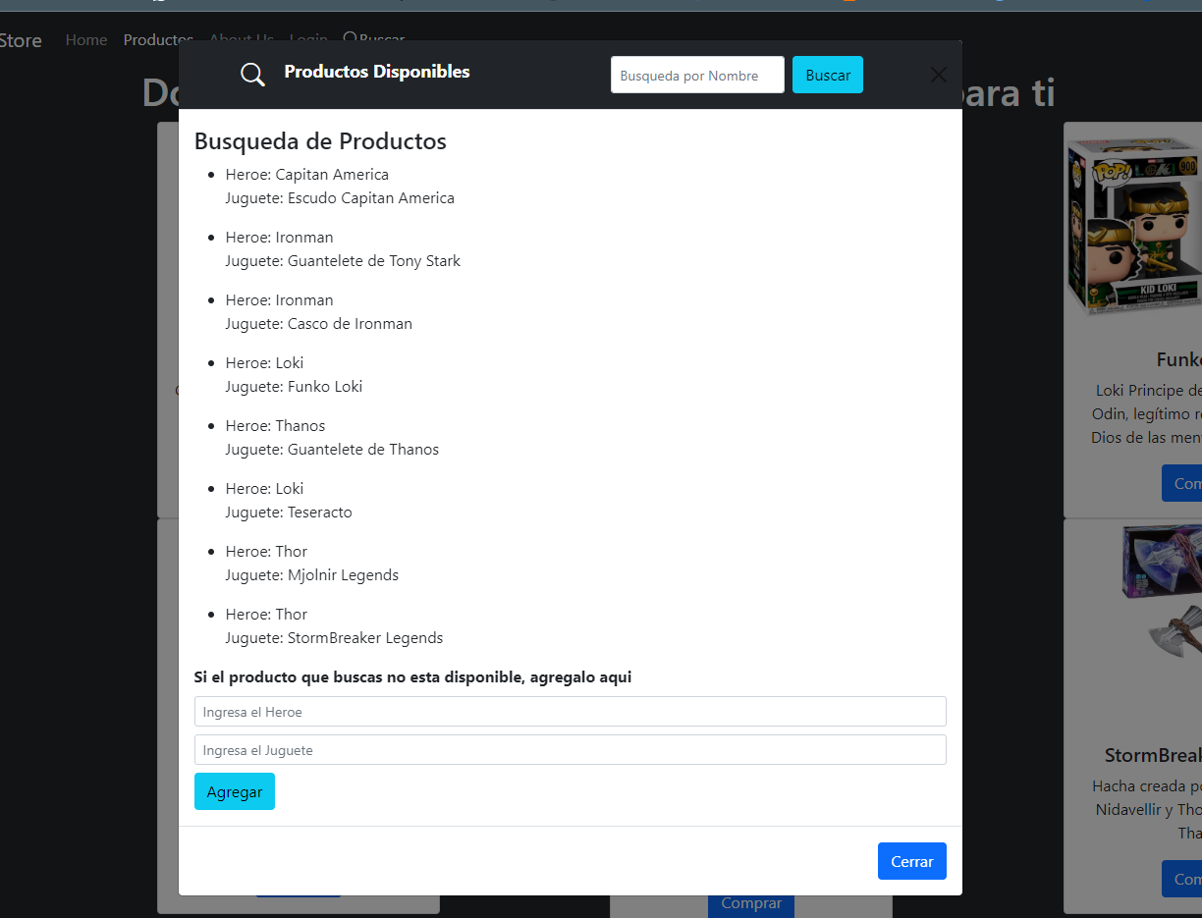1202x918 pixels.
Task: Focus the Ingresa el Juguete input field
Action: [x=570, y=749]
